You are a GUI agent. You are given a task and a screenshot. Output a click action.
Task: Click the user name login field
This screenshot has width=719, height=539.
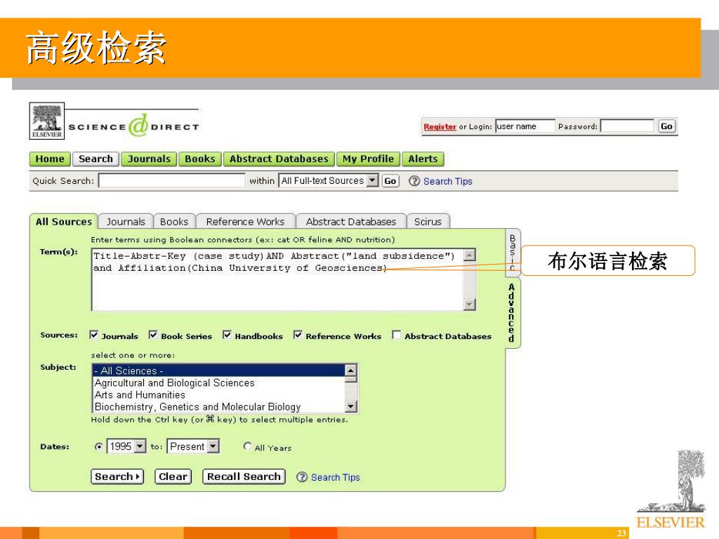coord(525,126)
